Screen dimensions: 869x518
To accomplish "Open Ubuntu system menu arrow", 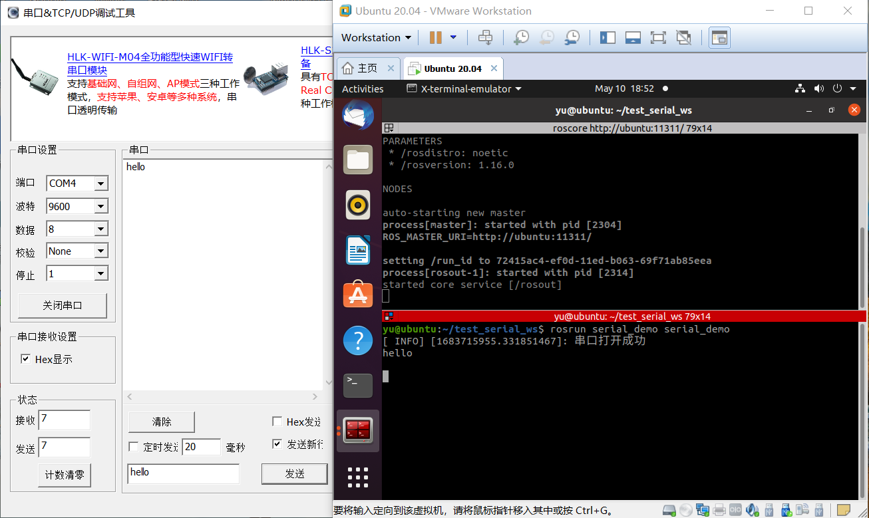I will pos(854,88).
